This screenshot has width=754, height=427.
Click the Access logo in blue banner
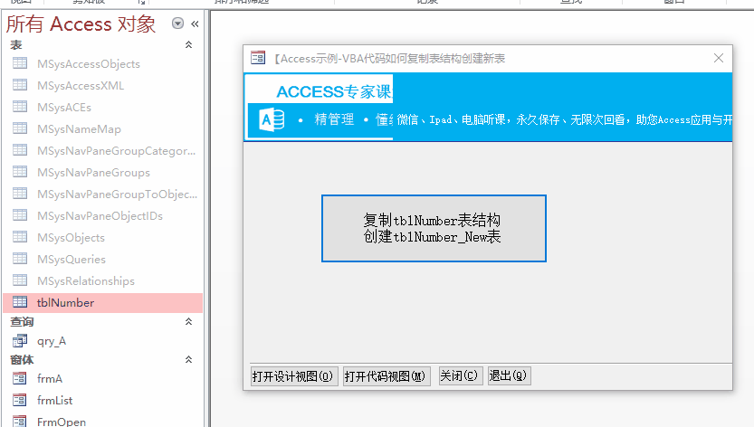tap(272, 119)
